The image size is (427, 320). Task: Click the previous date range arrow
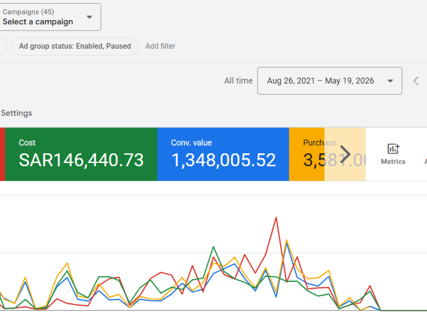(416, 81)
